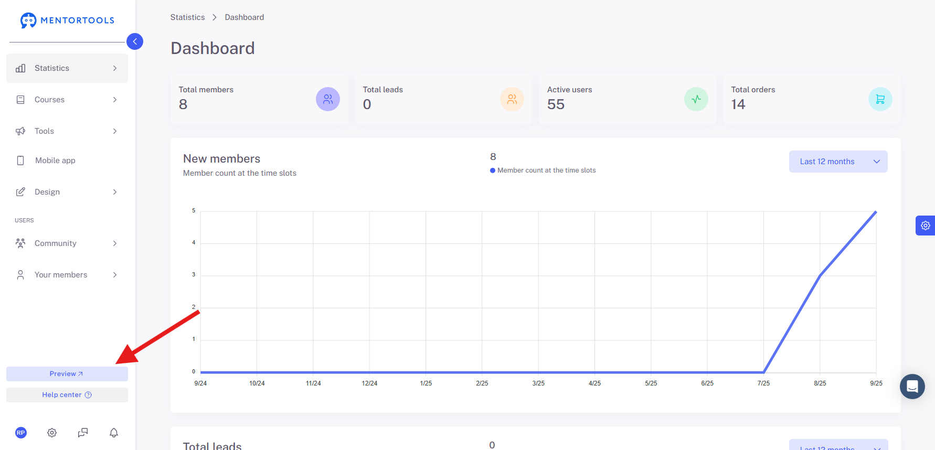The image size is (935, 450).
Task: Click the Preview button
Action: [x=67, y=374]
